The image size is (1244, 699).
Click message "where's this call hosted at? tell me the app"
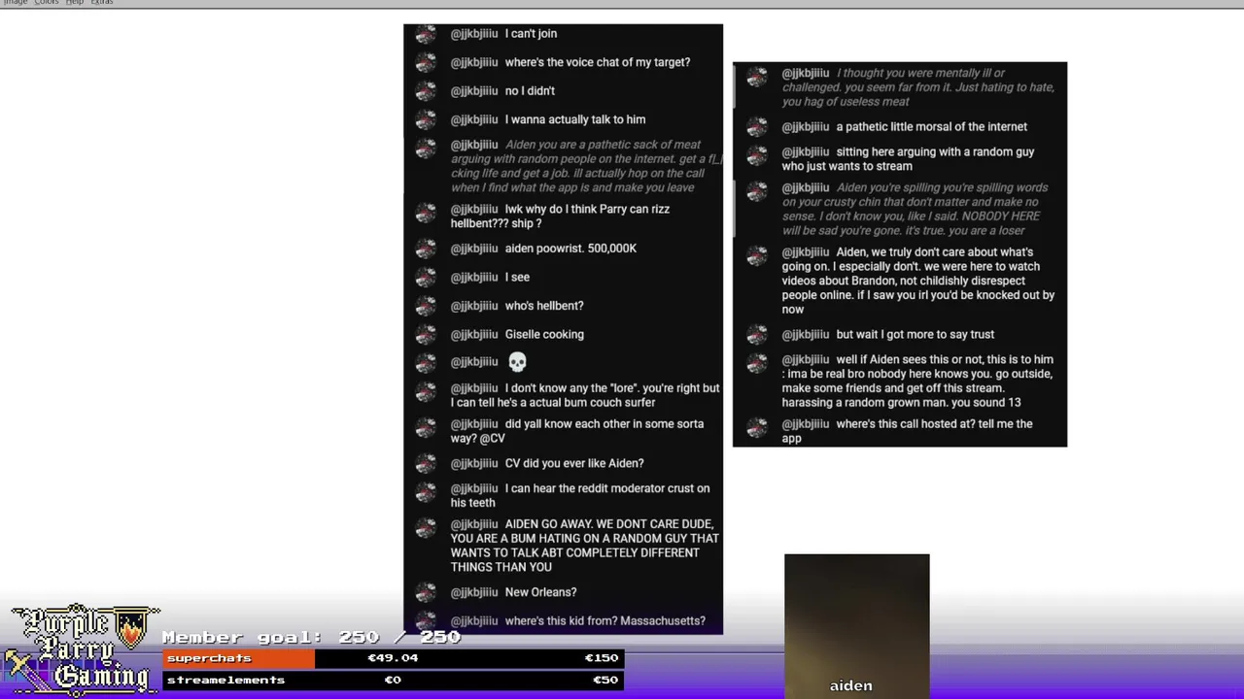[x=908, y=431]
